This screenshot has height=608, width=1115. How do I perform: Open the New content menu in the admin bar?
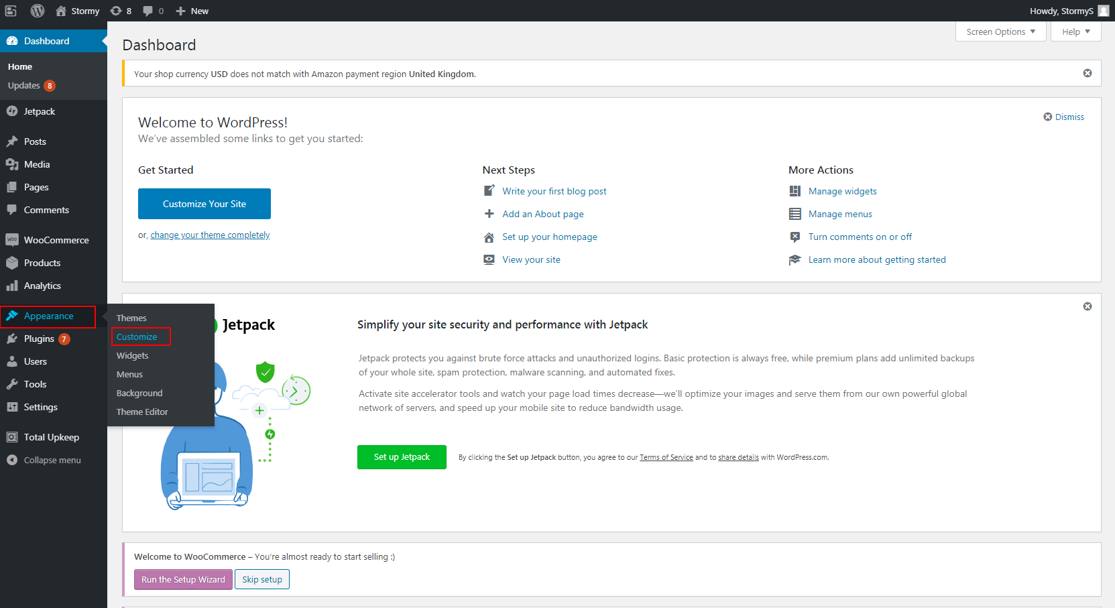coord(192,11)
